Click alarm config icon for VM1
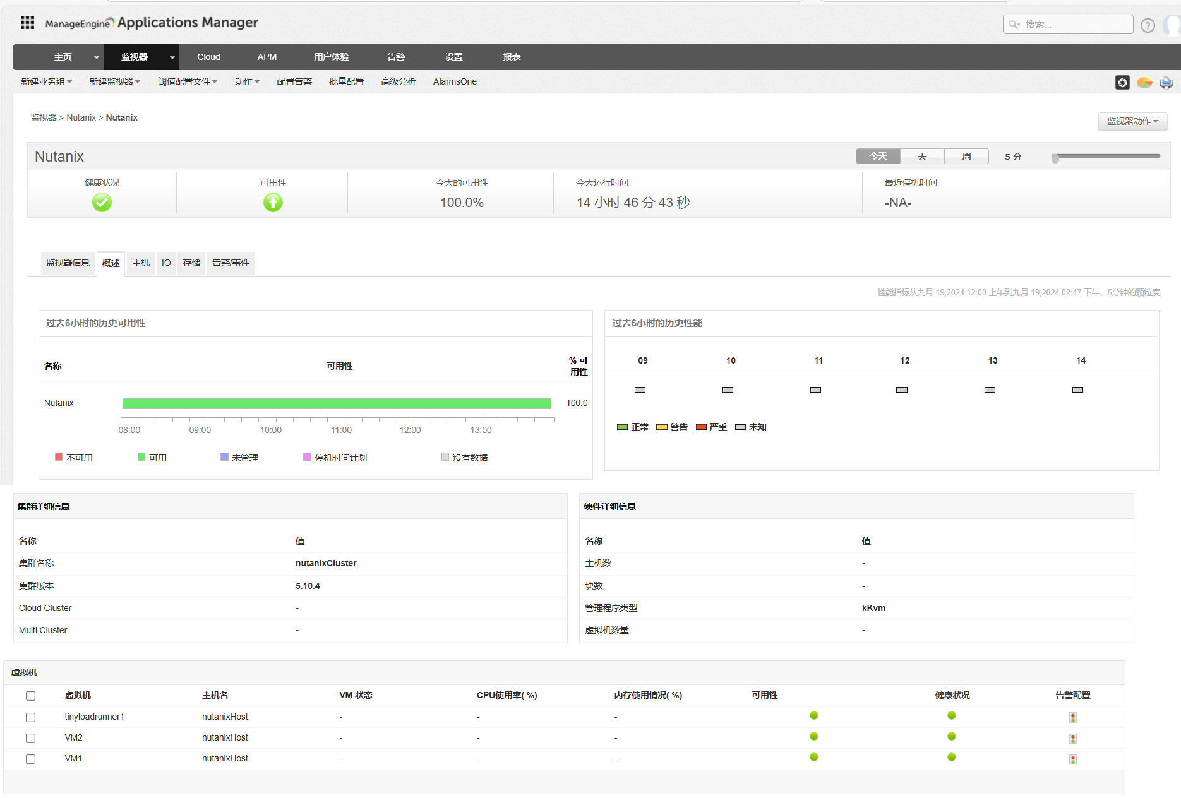 coord(1072,759)
